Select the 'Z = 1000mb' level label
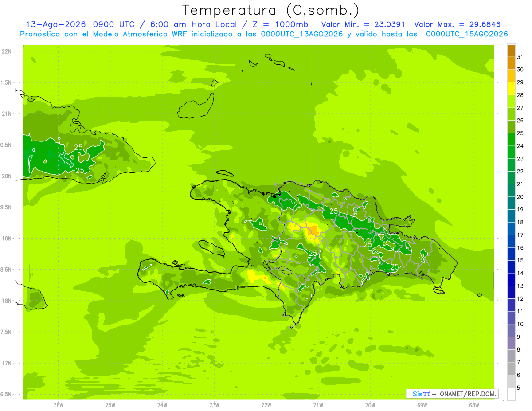The width and height of the screenshot is (532, 411). point(282,24)
